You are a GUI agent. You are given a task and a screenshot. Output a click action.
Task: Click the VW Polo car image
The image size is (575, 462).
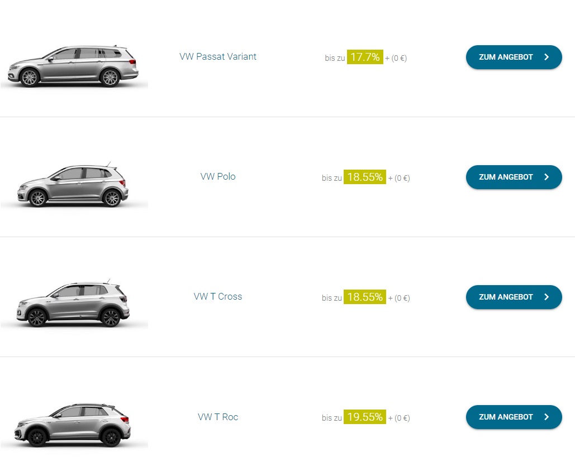[73, 185]
